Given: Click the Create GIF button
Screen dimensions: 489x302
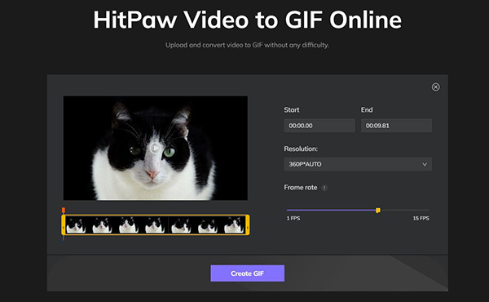Looking at the screenshot, I should coord(247,273).
